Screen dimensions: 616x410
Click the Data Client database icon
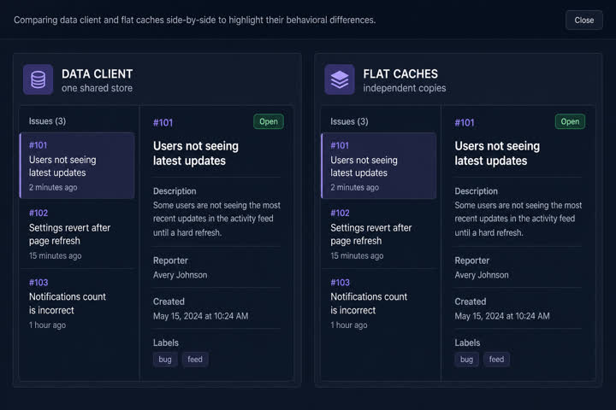tap(38, 79)
